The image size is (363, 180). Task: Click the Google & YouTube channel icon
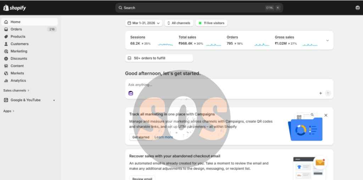[x=6, y=100]
